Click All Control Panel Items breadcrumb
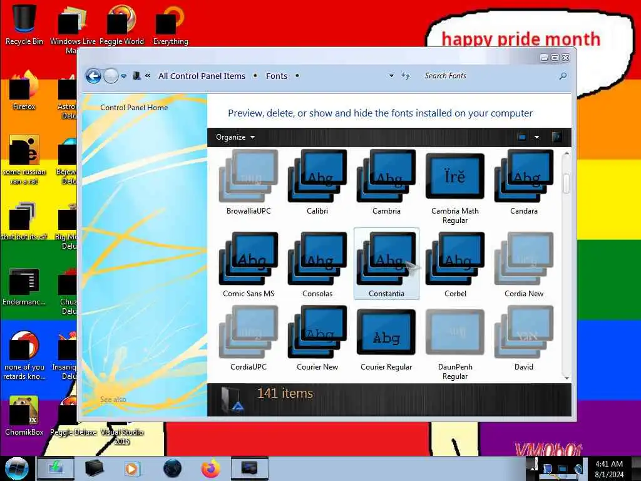The width and height of the screenshot is (641, 481). click(x=202, y=76)
